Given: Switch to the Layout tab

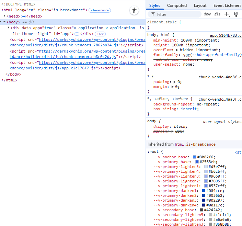Looking at the screenshot, I should coord(200,5).
